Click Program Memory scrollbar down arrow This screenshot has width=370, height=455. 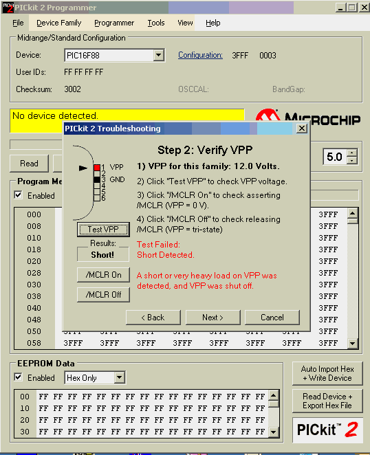pyautogui.click(x=352, y=343)
